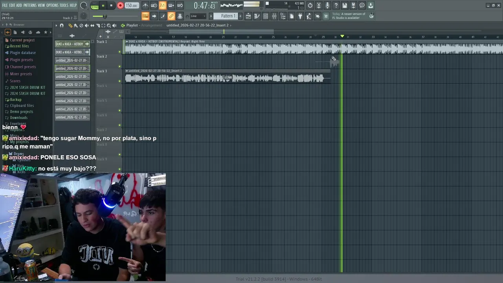
Task: Click the metronome icon
Action: [x=145, y=6]
